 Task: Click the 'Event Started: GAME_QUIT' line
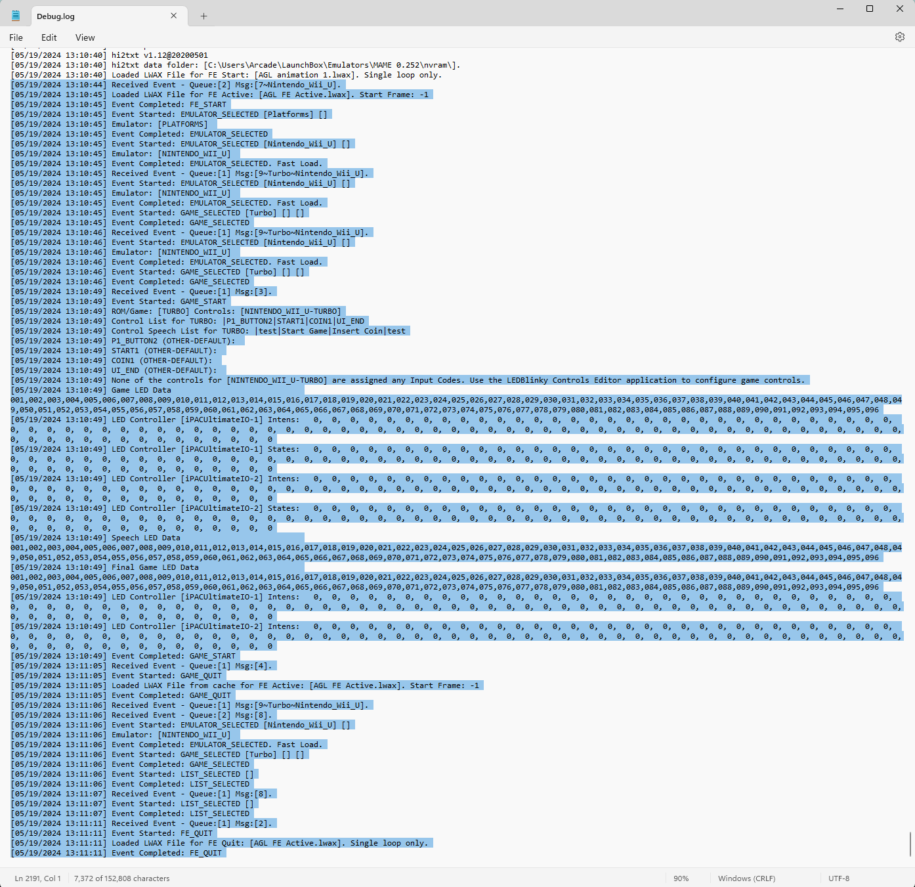116,676
